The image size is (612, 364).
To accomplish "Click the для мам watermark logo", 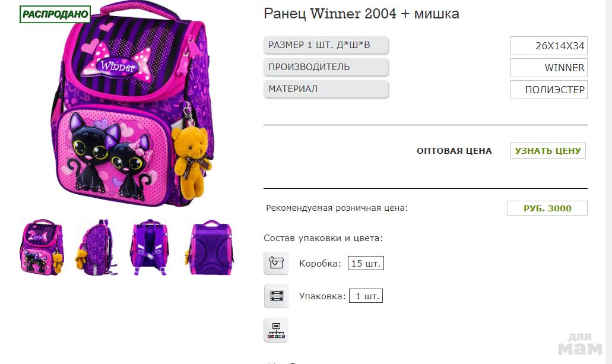I will (x=580, y=344).
